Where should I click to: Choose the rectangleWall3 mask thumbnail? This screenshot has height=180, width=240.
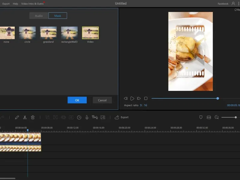click(x=69, y=33)
